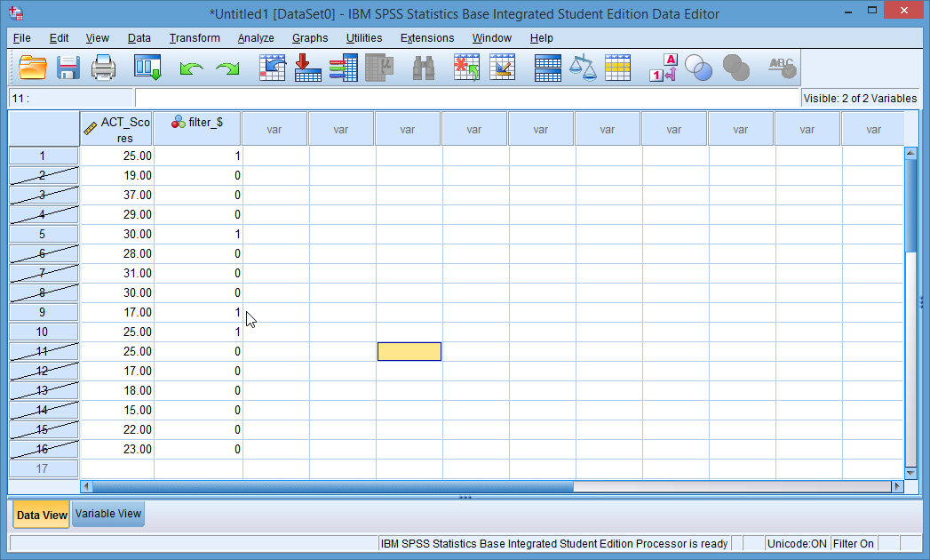The width and height of the screenshot is (930, 560).
Task: Open the Graphs menu
Action: point(310,38)
